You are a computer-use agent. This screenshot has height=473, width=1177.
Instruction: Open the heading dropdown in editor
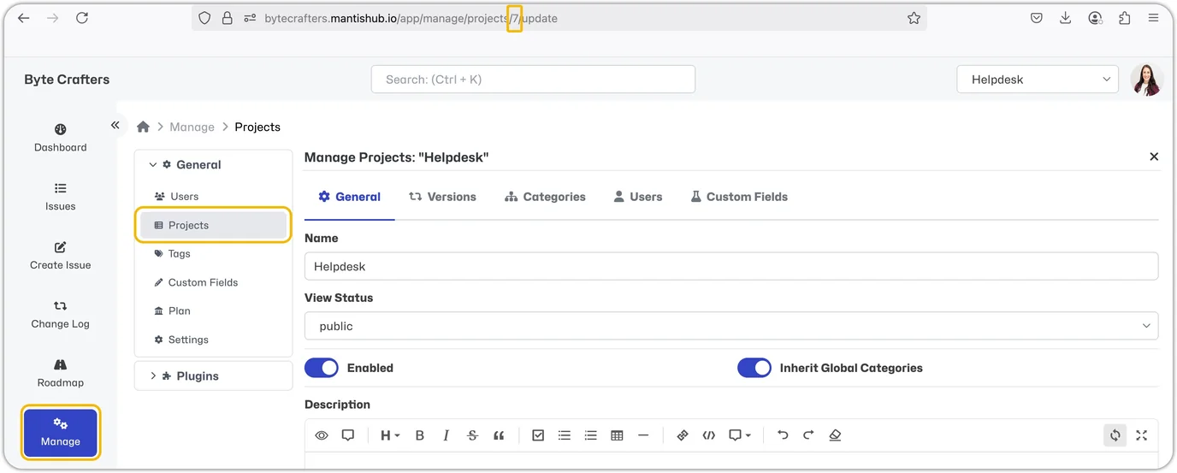point(390,435)
